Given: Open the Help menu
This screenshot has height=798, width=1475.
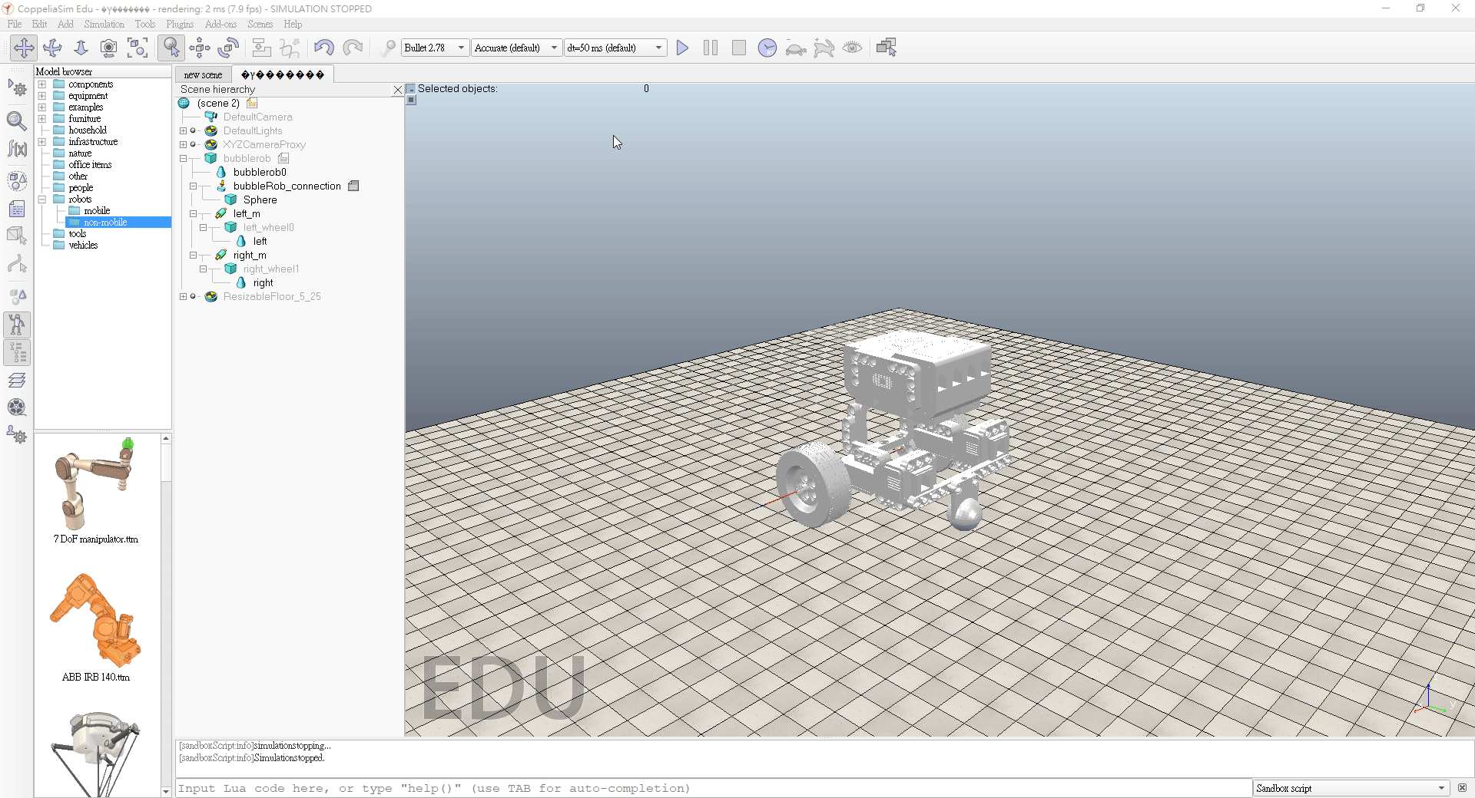Looking at the screenshot, I should [x=293, y=24].
